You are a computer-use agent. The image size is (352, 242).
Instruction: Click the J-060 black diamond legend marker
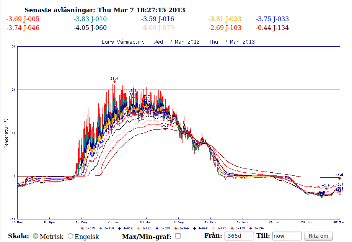195,228
